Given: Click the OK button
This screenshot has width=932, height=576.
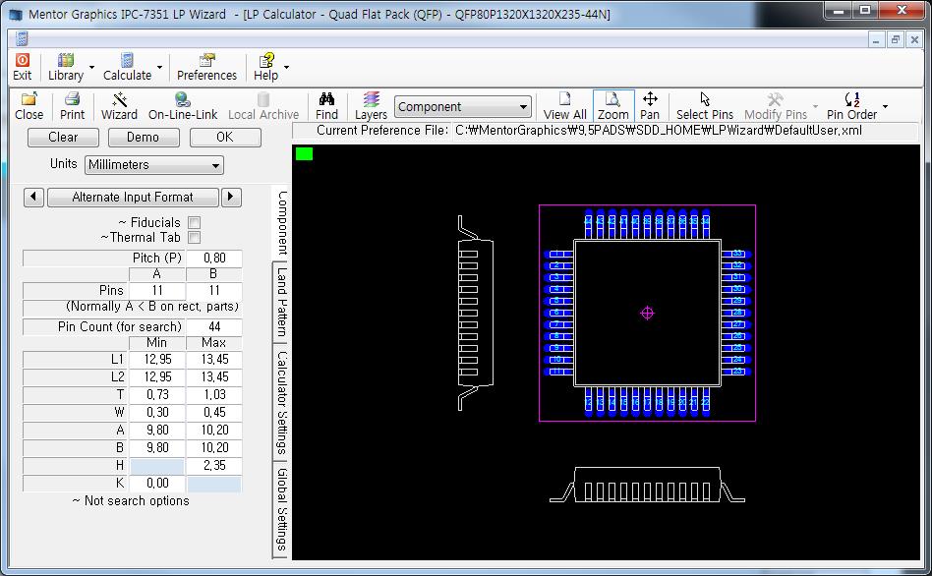Looking at the screenshot, I should coord(225,138).
